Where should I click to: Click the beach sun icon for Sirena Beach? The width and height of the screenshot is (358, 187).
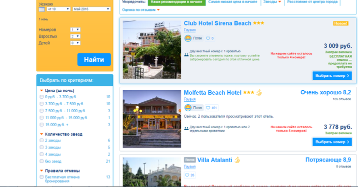pos(188,38)
